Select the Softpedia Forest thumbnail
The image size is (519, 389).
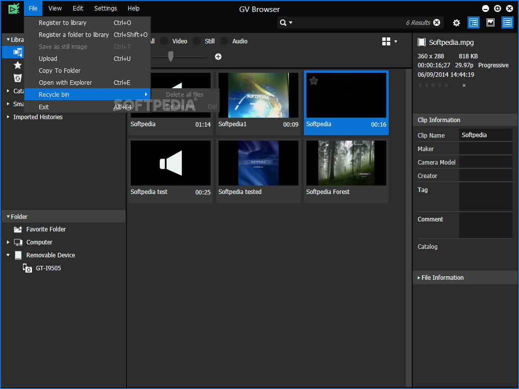pos(346,164)
